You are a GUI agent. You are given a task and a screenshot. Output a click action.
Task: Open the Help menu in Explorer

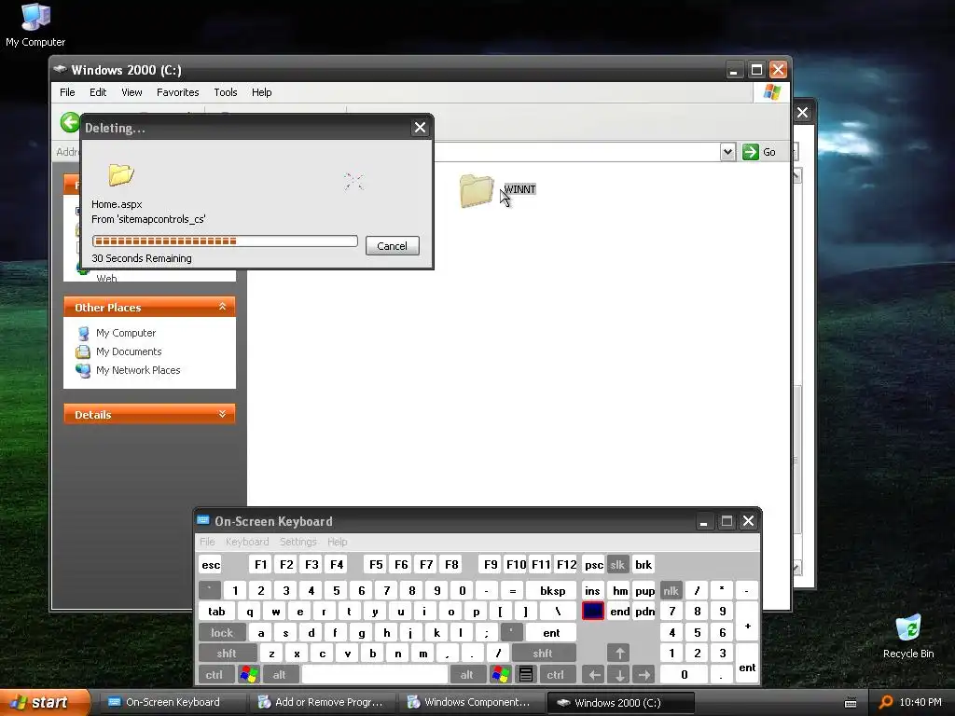[x=262, y=92]
